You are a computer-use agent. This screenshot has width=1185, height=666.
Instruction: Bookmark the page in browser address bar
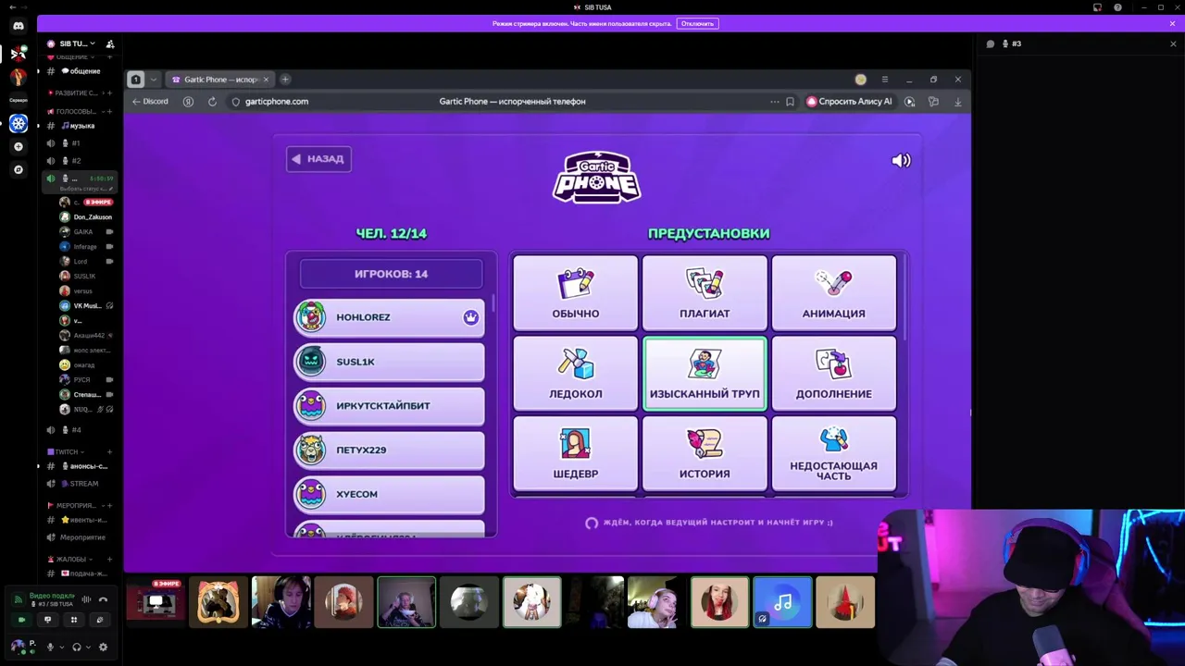(790, 102)
